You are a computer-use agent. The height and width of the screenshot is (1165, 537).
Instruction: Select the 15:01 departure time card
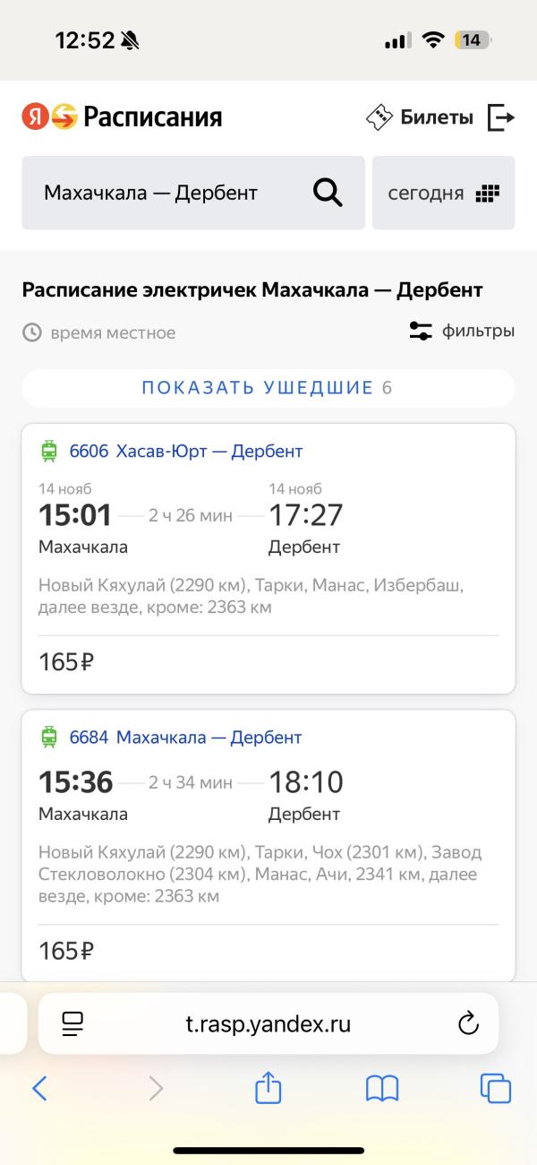pos(75,515)
